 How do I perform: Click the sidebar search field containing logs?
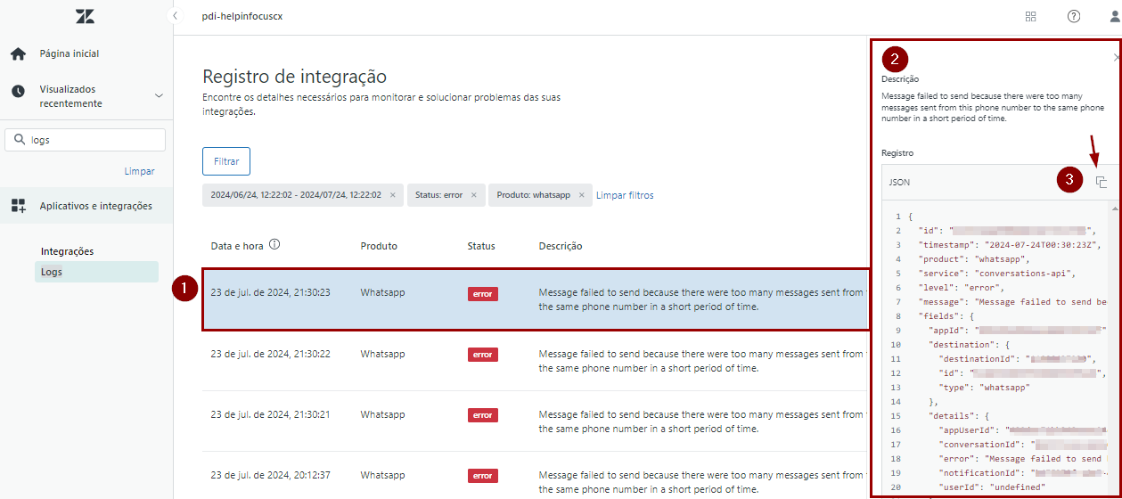94,140
